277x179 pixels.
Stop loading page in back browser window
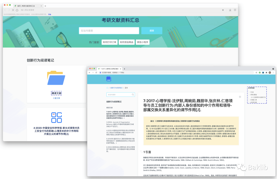[x=13, y=10]
